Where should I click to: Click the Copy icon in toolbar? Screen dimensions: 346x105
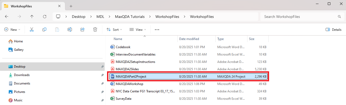pyautogui.click(x=44, y=30)
